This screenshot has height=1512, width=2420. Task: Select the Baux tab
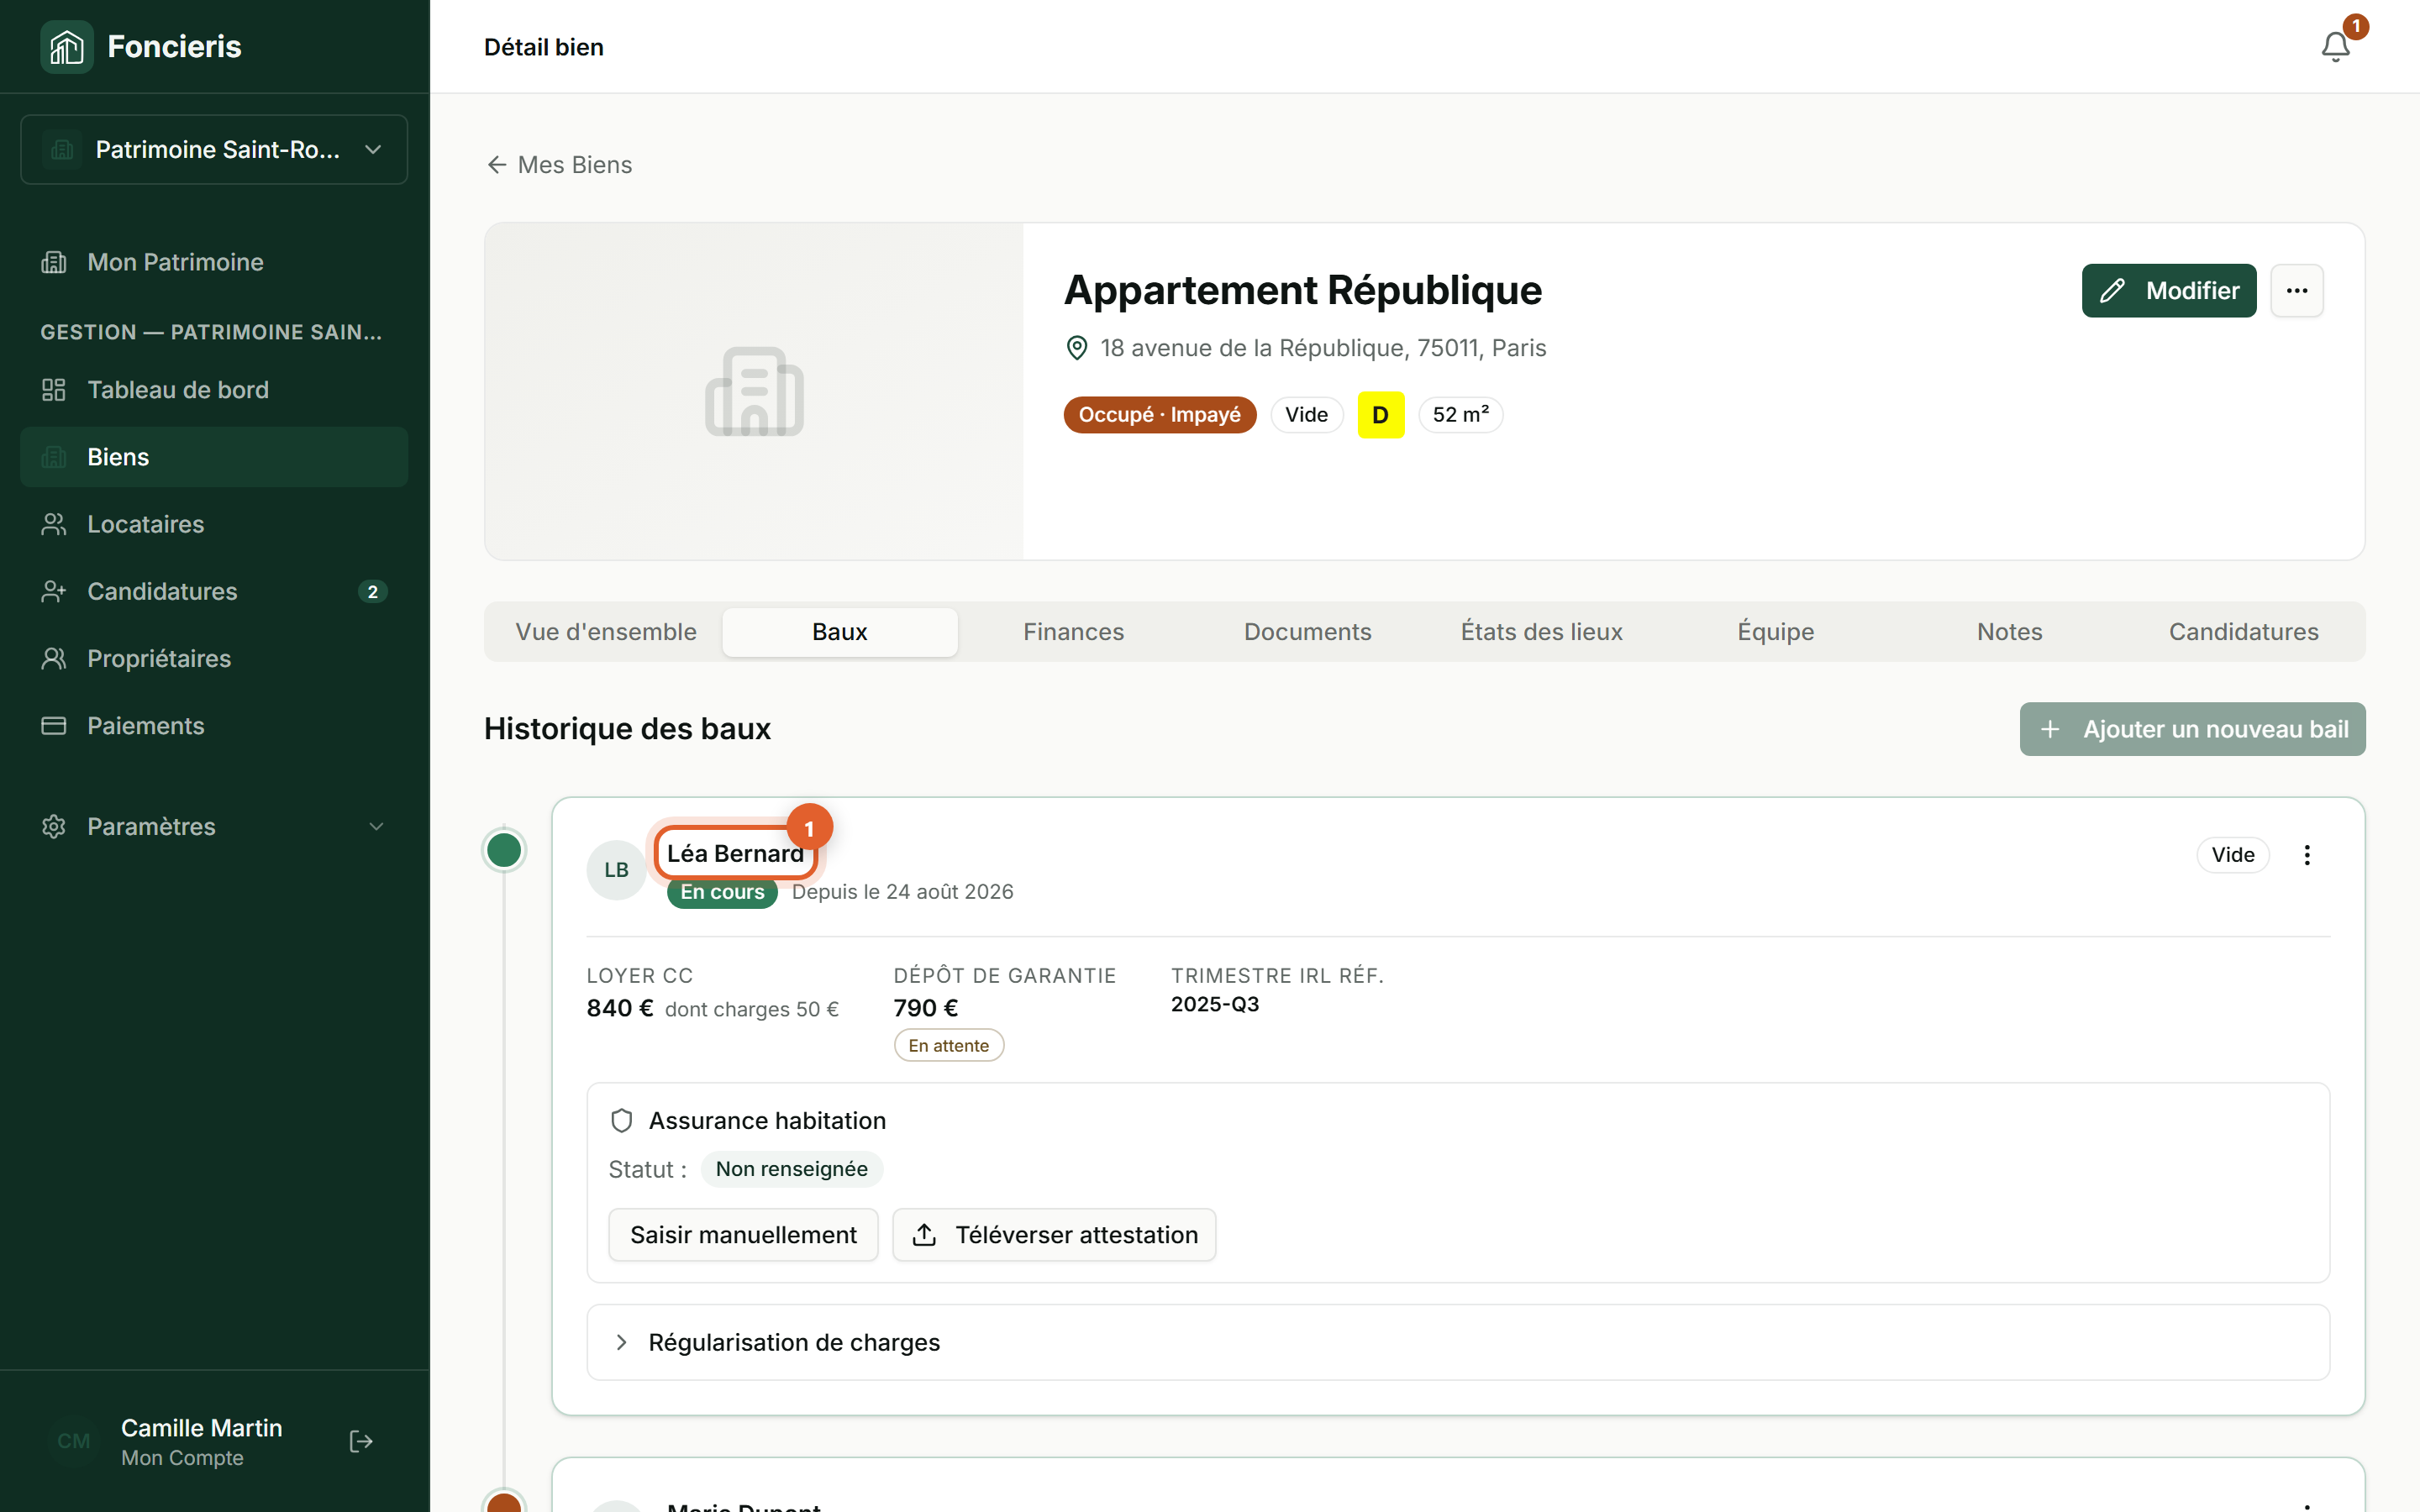click(840, 631)
